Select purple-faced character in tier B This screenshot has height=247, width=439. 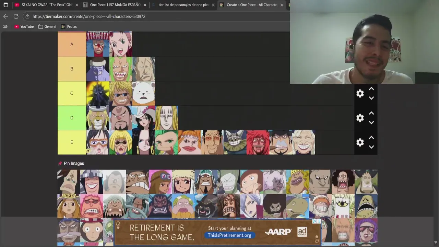pyautogui.click(x=98, y=69)
